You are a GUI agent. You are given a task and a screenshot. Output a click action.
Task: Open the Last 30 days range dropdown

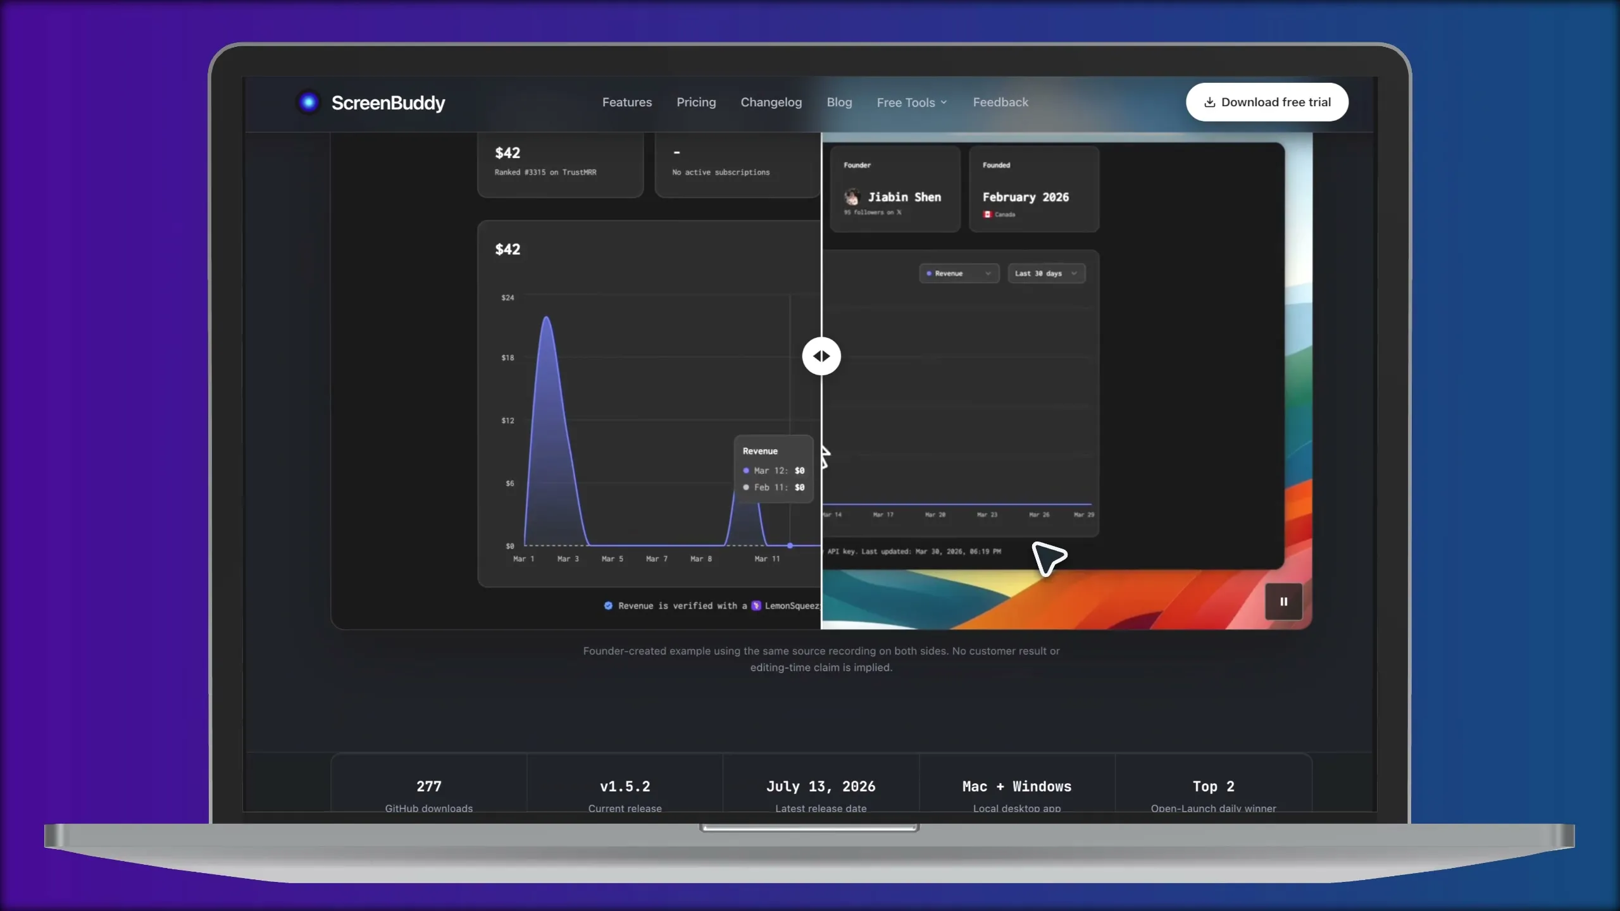point(1046,273)
